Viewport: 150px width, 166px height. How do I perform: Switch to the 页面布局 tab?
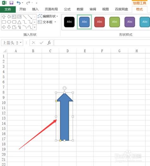pos(51,9)
